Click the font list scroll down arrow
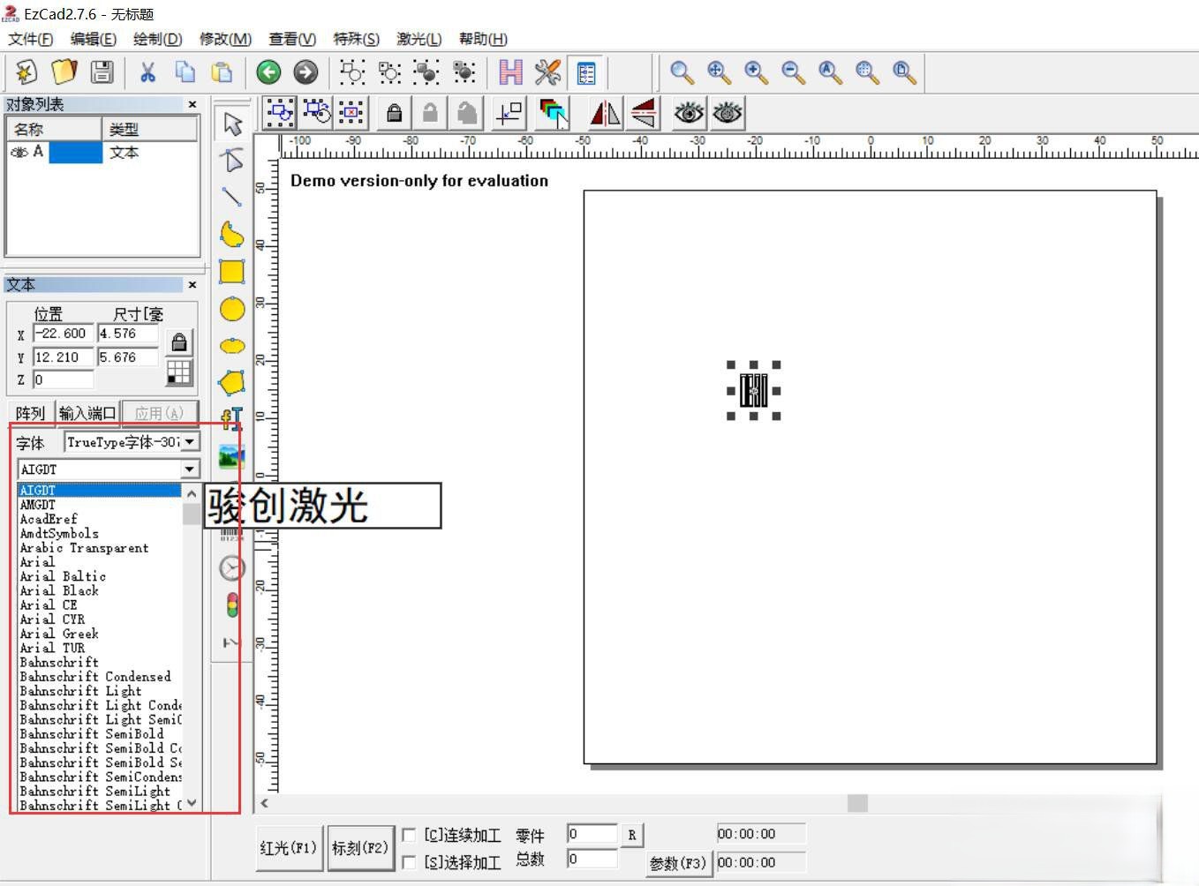Screen dimensions: 1199x886 pyautogui.click(x=192, y=803)
